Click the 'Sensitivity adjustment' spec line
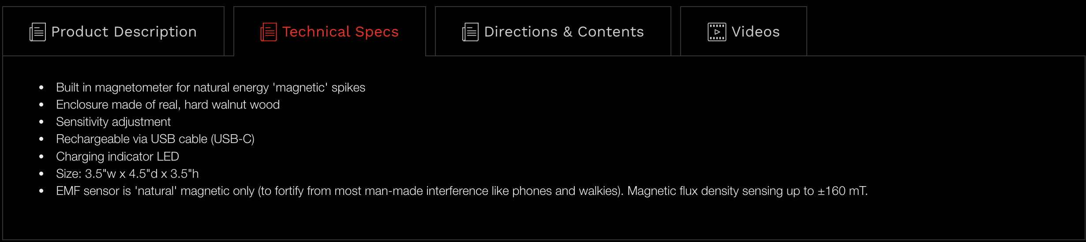Screen dimensions: 1086x242 [x=113, y=122]
